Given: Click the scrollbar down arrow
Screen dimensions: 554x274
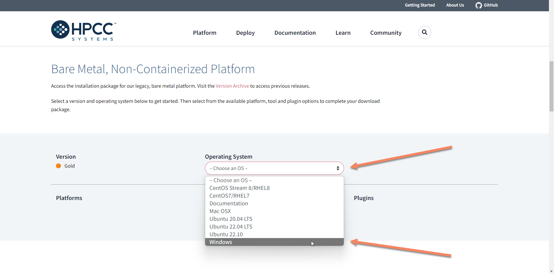Looking at the screenshot, I should (x=551, y=271).
